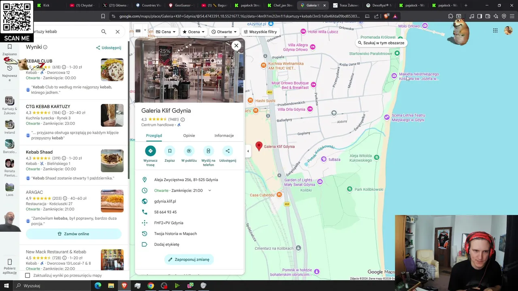Open File Explorer from the taskbar
The height and width of the screenshot is (291, 518).
[x=111, y=286]
